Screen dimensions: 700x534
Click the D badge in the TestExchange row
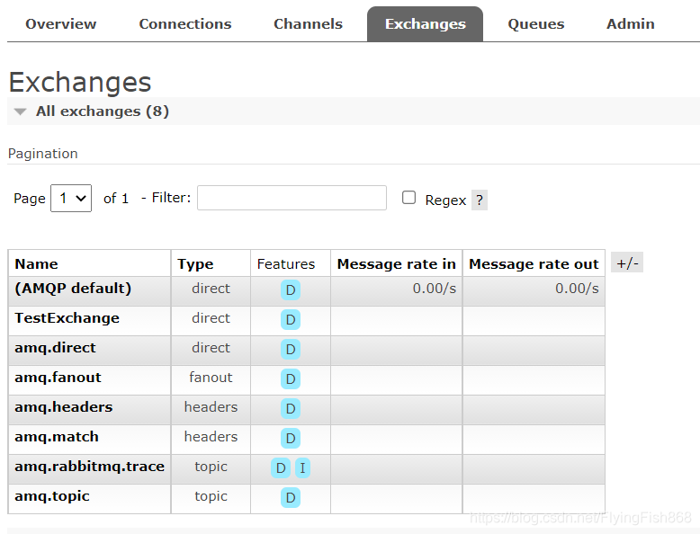[x=291, y=320]
